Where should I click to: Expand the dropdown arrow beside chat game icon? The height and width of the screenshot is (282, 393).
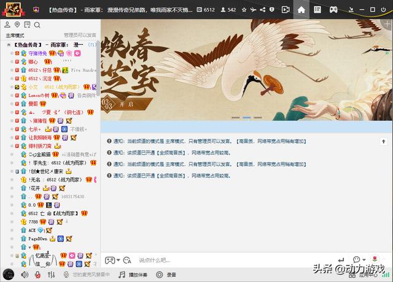[119, 260]
